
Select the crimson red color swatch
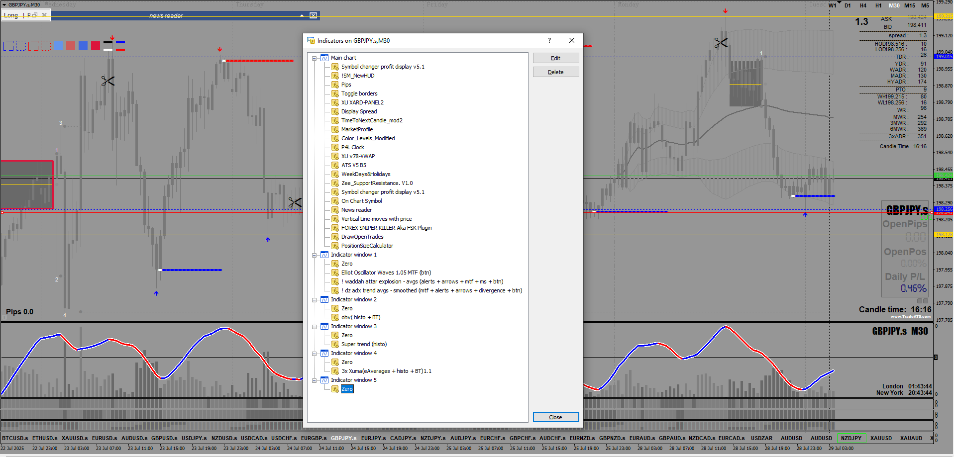96,46
